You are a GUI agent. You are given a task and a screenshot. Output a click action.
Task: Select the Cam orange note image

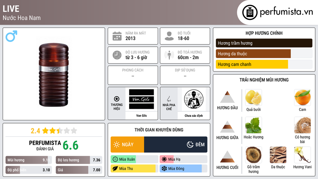(302, 97)
